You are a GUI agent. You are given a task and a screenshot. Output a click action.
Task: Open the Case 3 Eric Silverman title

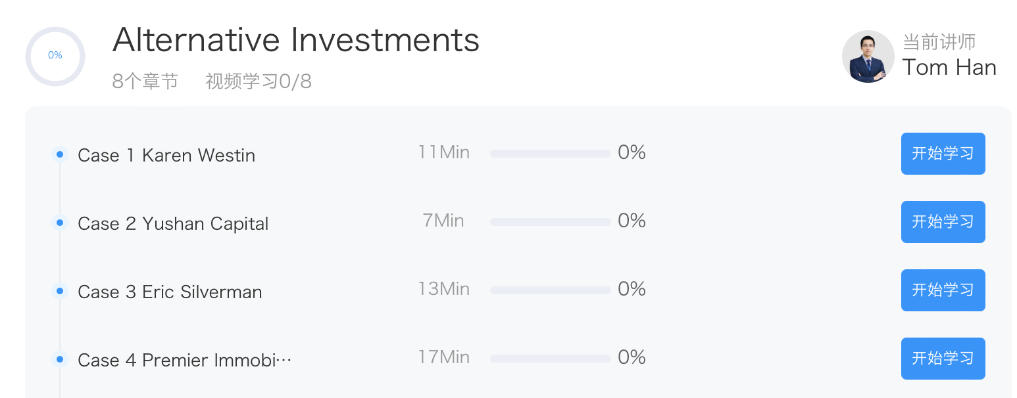(170, 292)
